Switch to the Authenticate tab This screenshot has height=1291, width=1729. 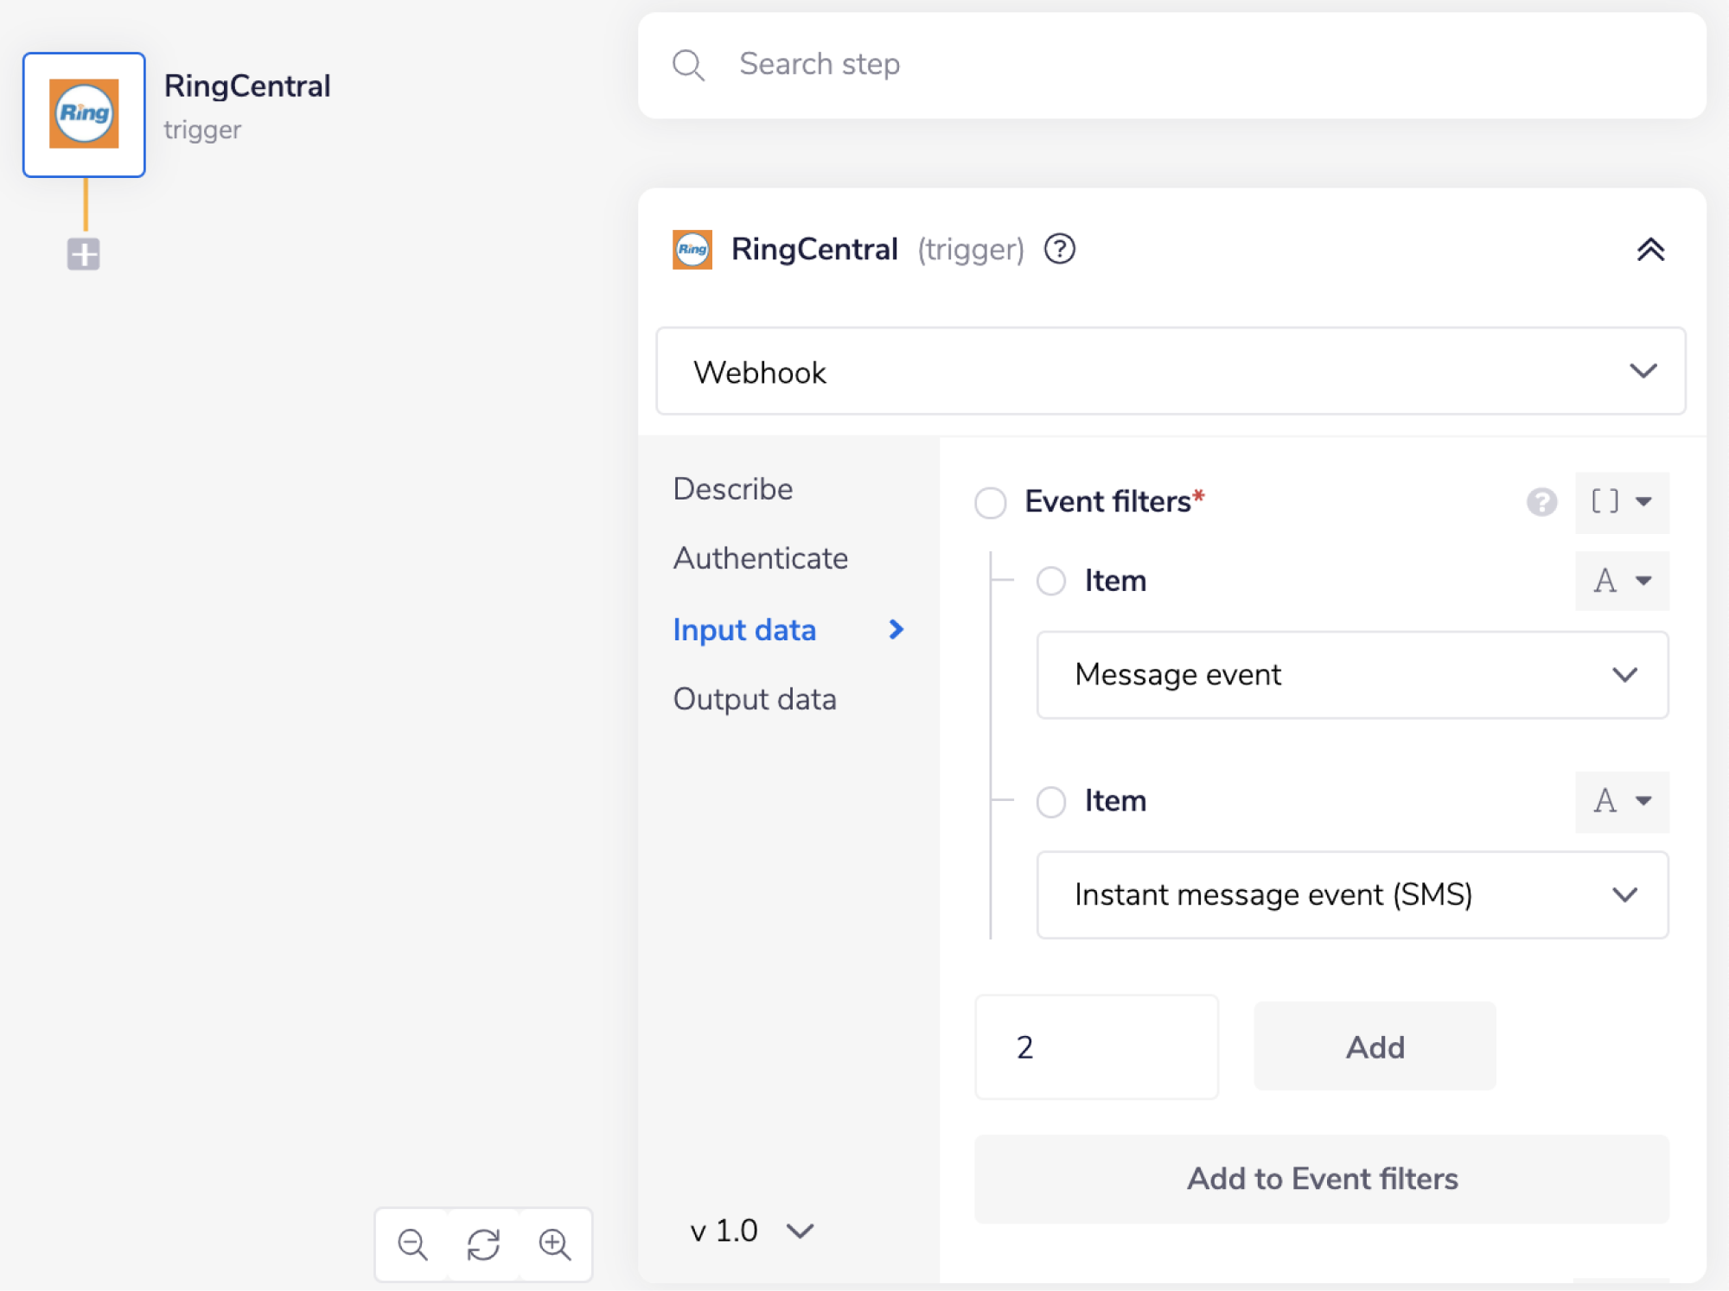click(760, 558)
